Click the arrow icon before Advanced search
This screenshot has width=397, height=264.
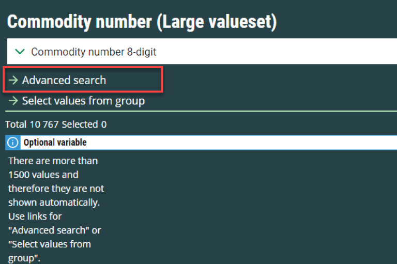[13, 80]
